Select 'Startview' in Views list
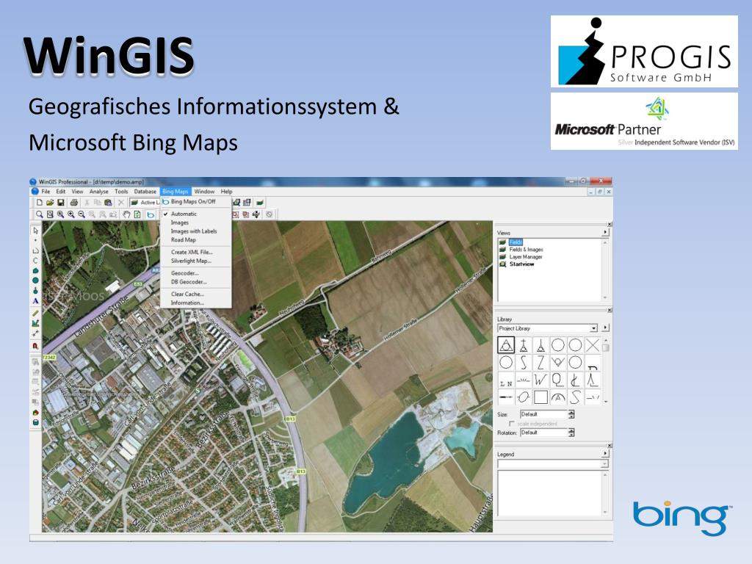 (522, 264)
